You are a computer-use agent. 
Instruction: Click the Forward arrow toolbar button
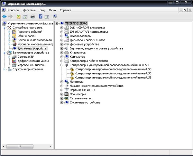[11, 16]
